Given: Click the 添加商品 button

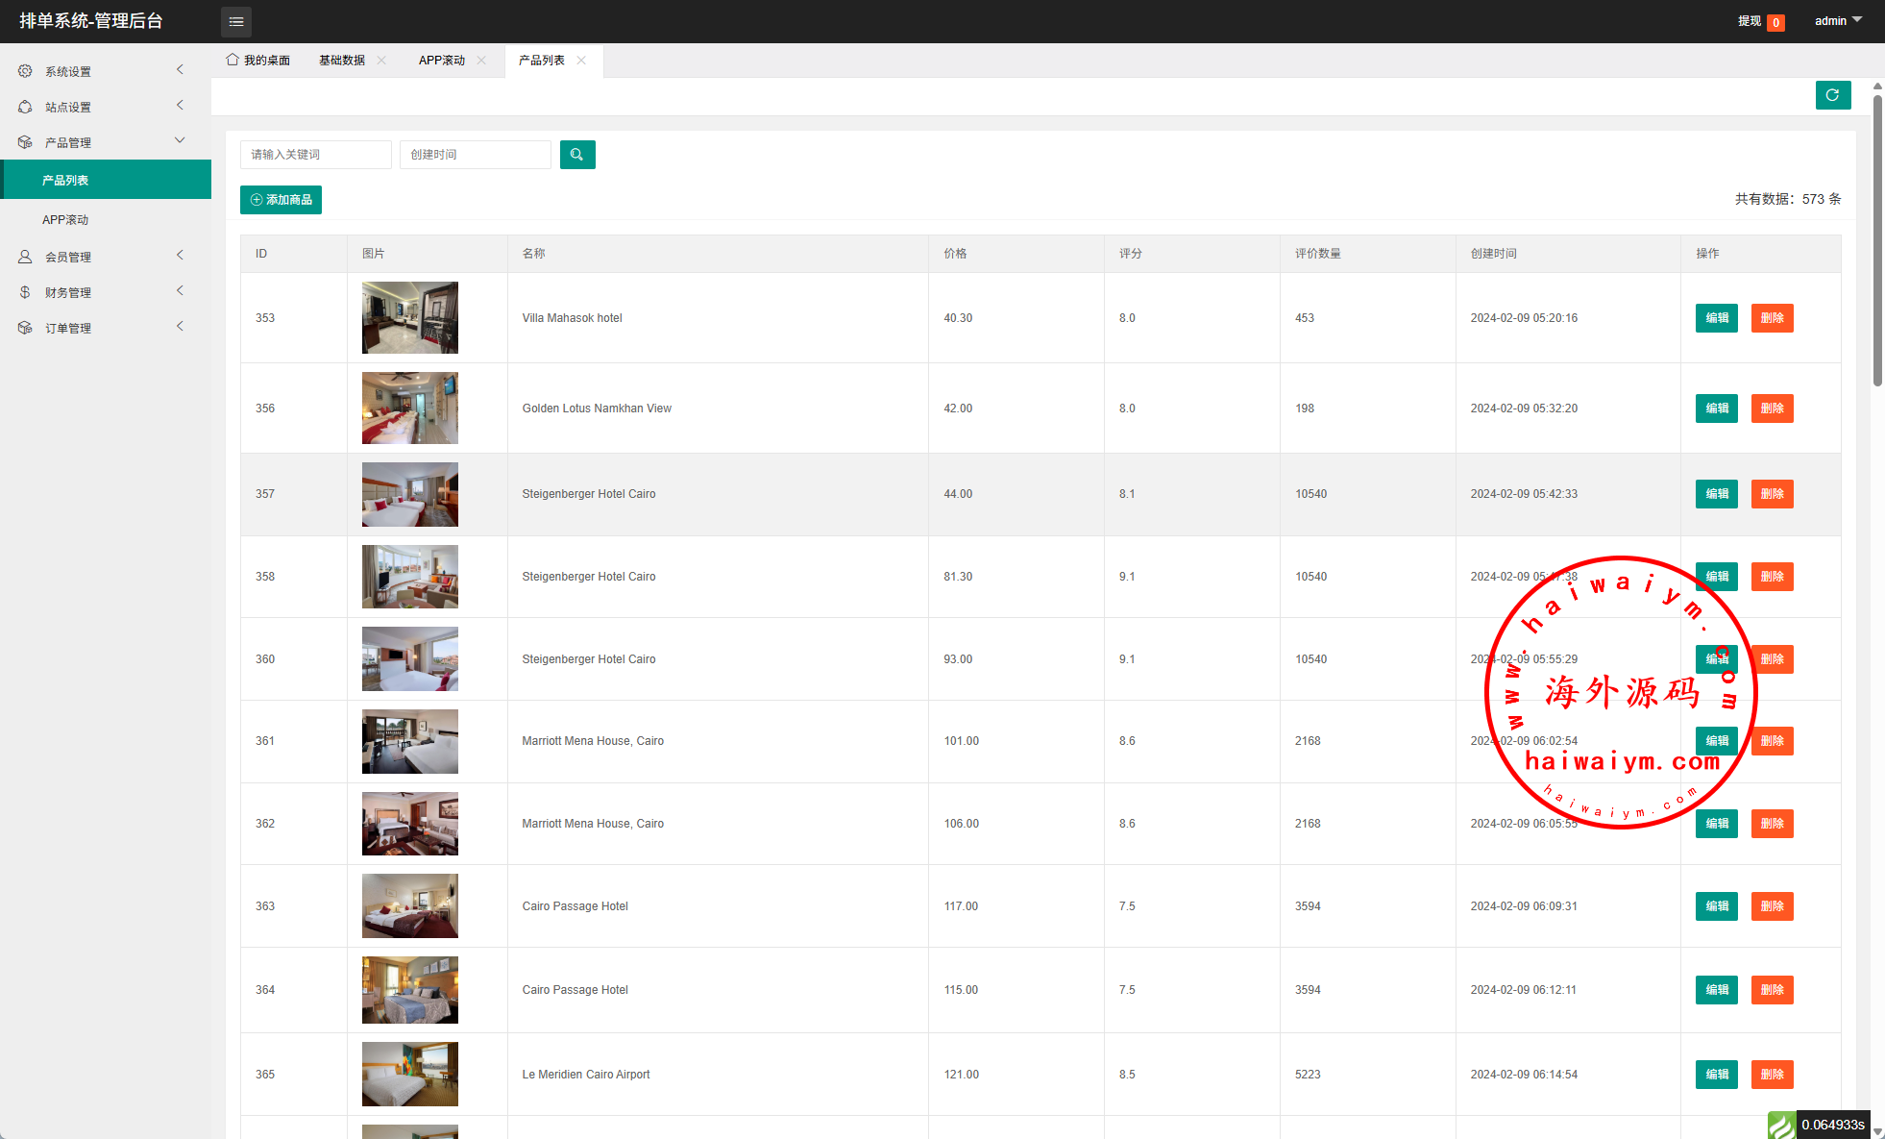Looking at the screenshot, I should pyautogui.click(x=281, y=200).
